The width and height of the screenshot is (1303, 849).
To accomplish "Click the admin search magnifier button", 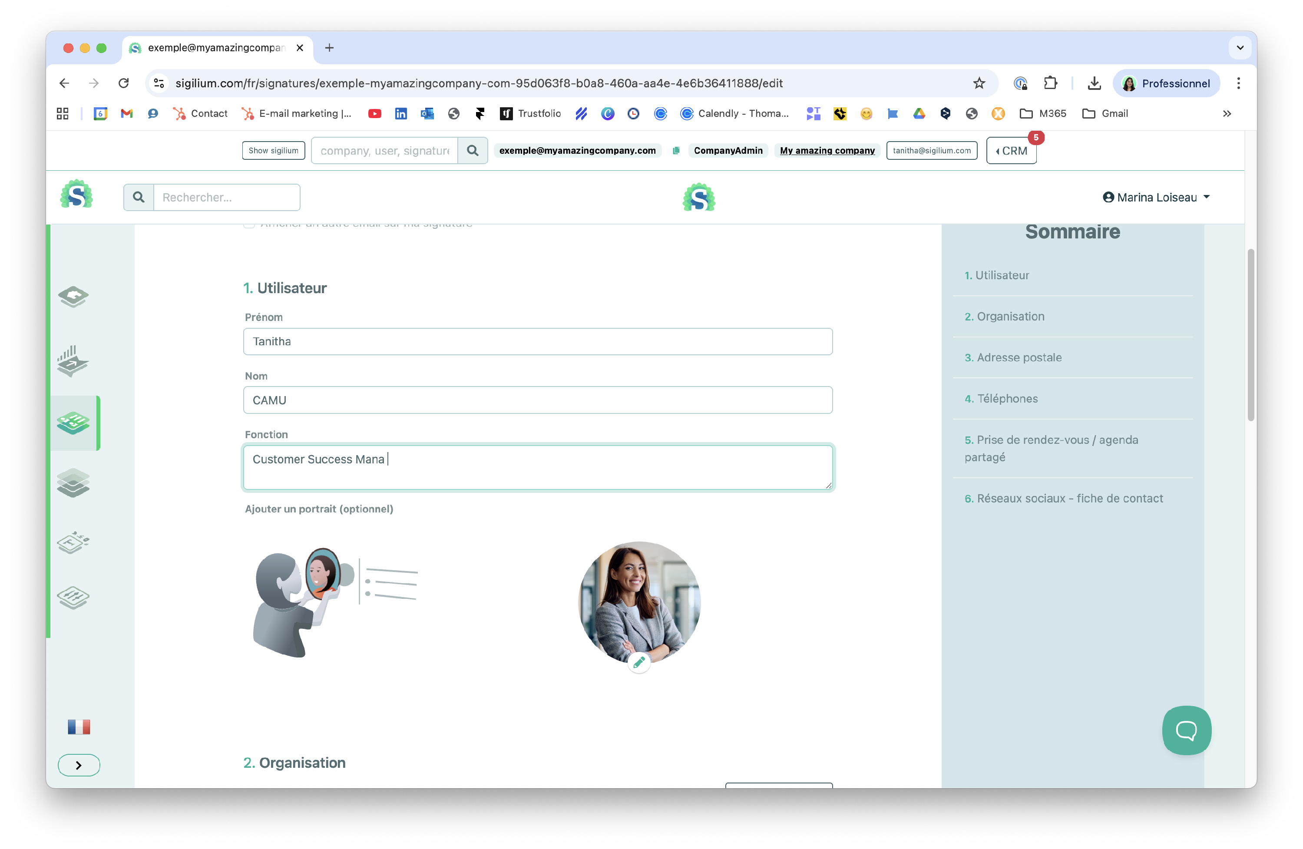I will pyautogui.click(x=473, y=151).
